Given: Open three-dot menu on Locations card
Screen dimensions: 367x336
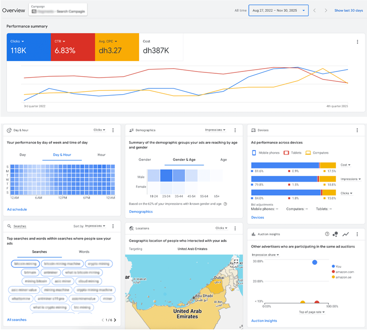Looking at the screenshot, I should (235, 228).
